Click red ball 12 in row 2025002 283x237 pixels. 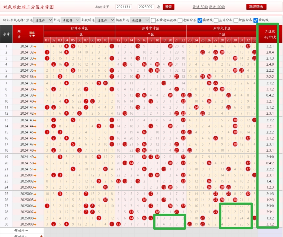(x=118, y=181)
